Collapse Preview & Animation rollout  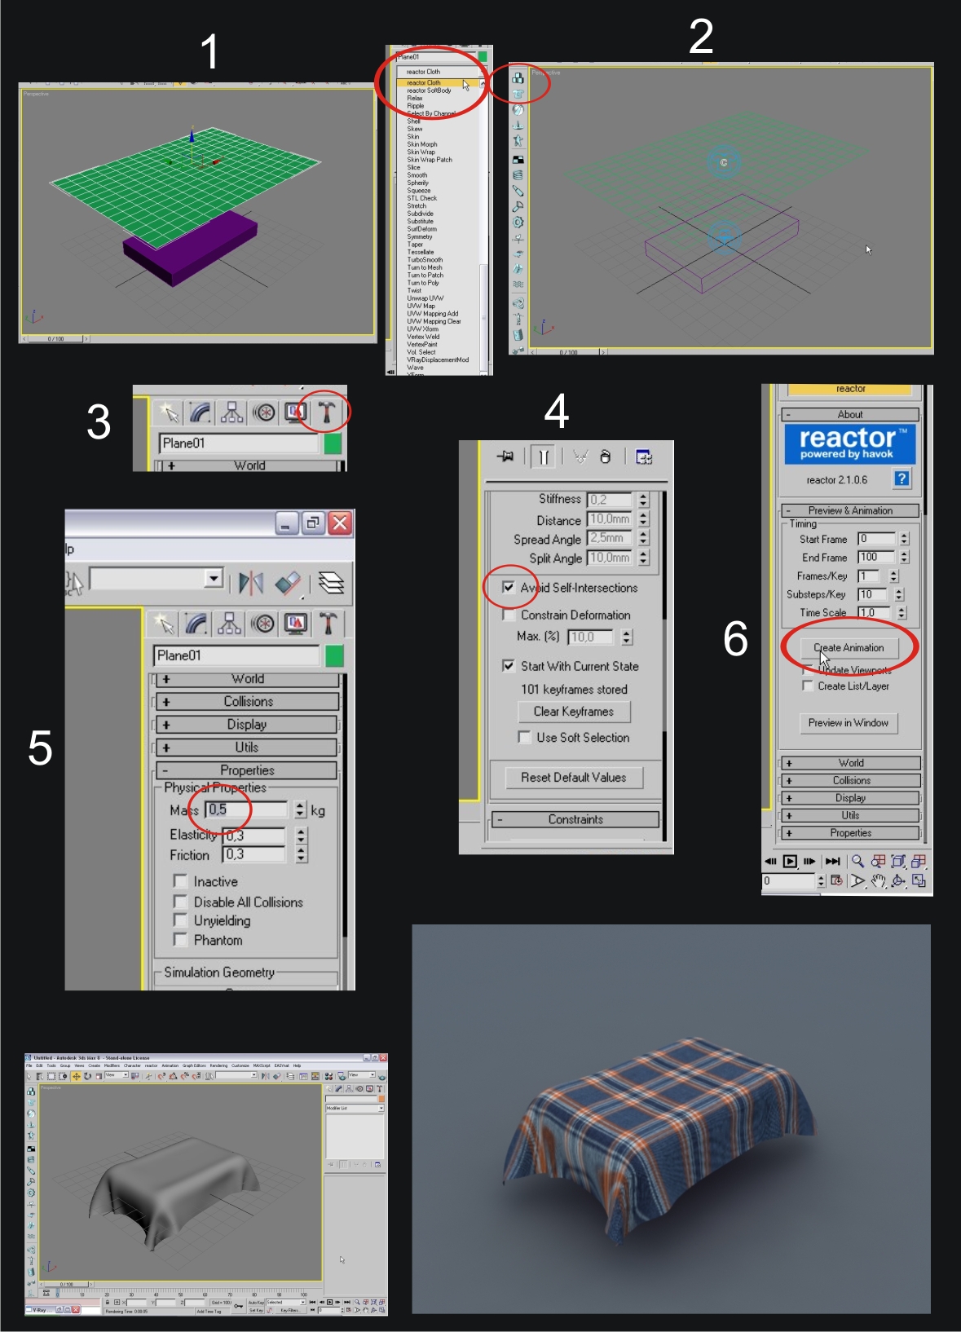click(850, 510)
